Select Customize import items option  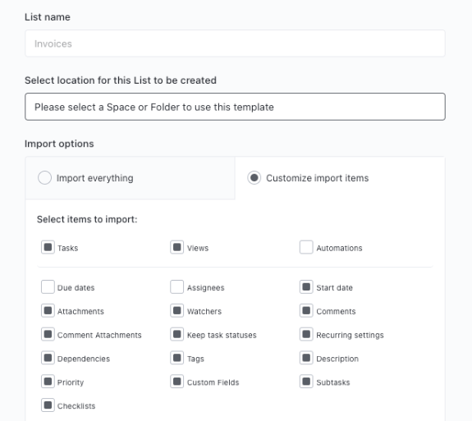254,177
